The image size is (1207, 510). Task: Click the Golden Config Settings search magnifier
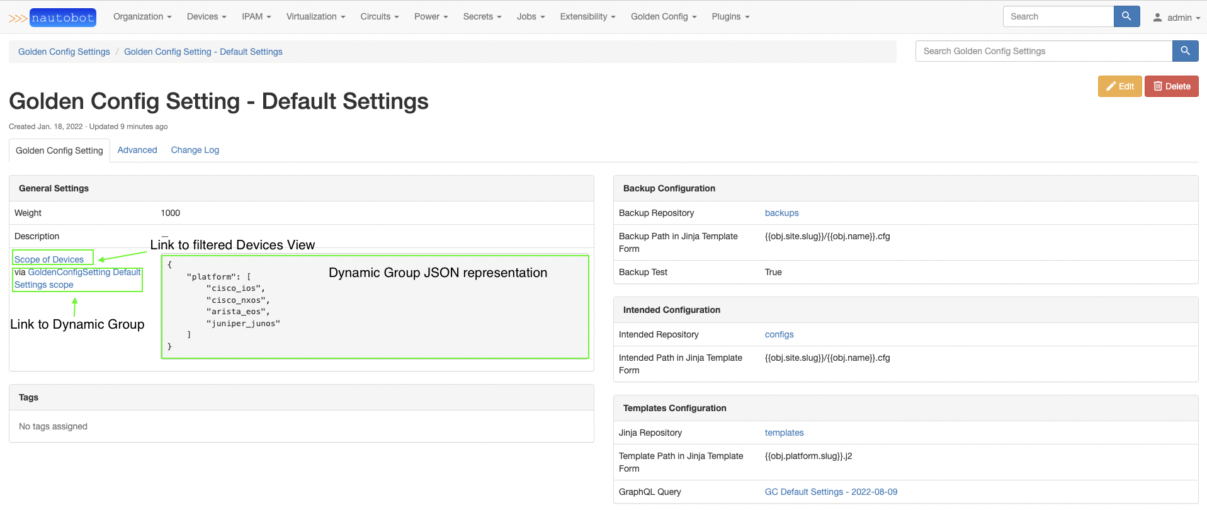click(x=1185, y=51)
